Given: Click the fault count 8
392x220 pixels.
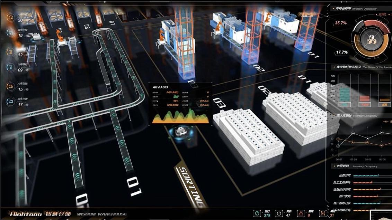Looking at the screenshot, I should coord(309,215).
